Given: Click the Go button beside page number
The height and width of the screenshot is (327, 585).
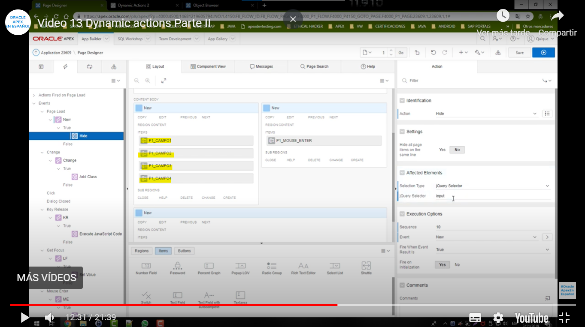Looking at the screenshot, I should pos(401,52).
